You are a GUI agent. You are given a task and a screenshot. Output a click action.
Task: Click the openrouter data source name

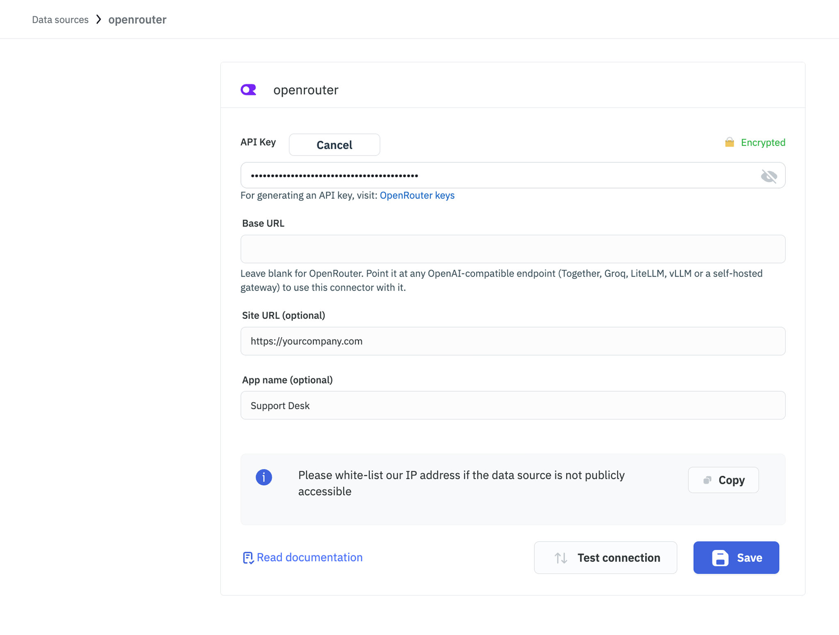306,90
